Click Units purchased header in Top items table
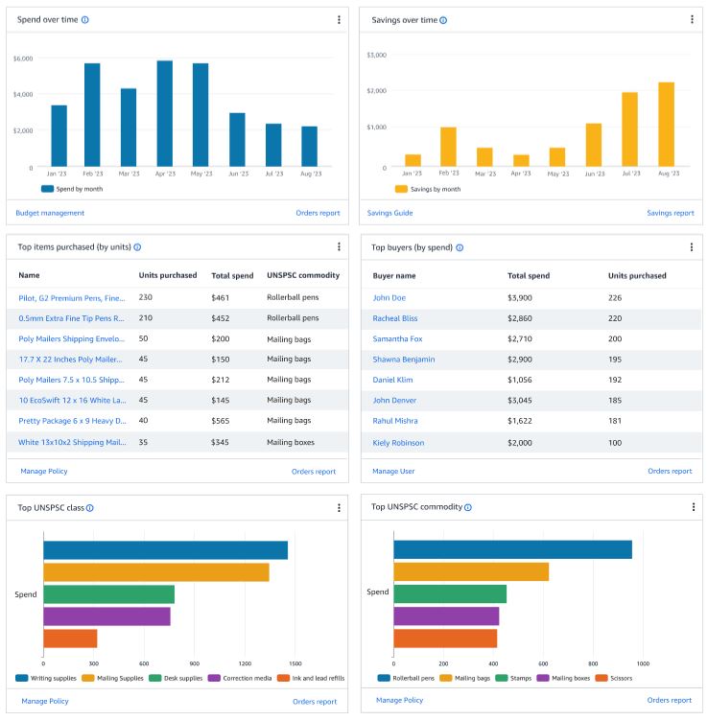Viewport: 708px width, 720px height. (x=168, y=275)
